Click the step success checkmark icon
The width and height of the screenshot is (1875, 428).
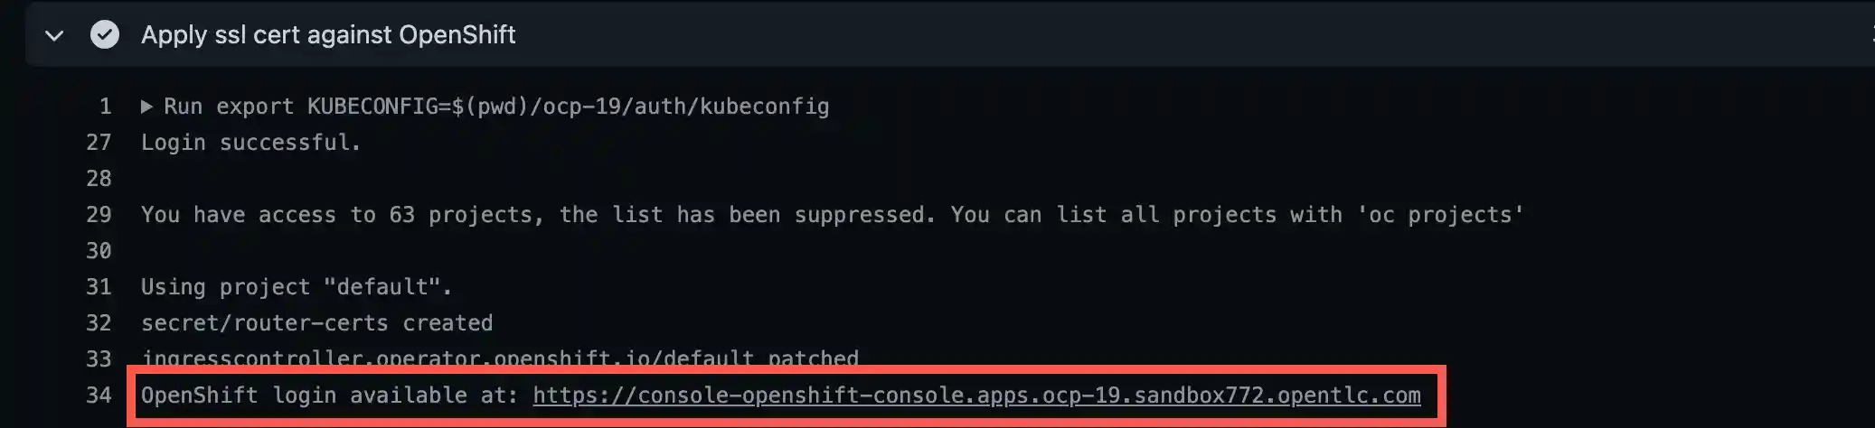coord(105,35)
